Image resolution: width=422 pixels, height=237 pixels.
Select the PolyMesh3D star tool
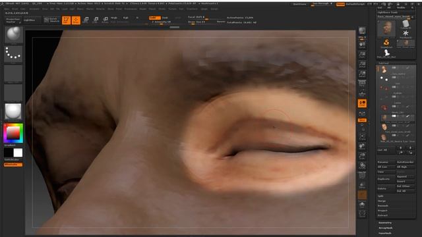tap(406, 34)
